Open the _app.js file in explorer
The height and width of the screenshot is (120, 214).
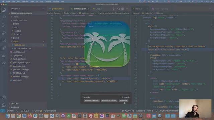(18, 31)
